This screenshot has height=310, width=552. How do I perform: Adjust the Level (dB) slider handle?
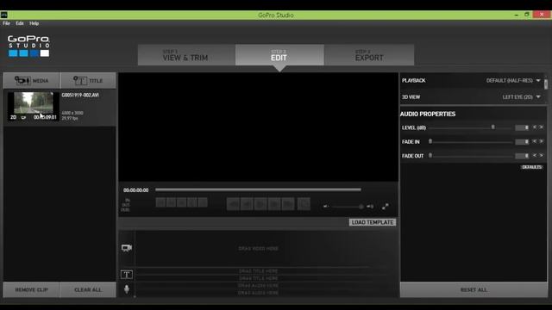coord(492,127)
